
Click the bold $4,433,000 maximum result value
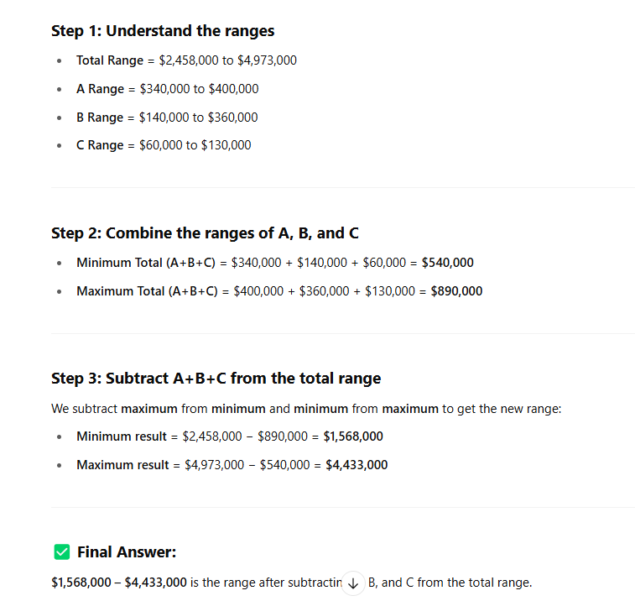(x=357, y=465)
